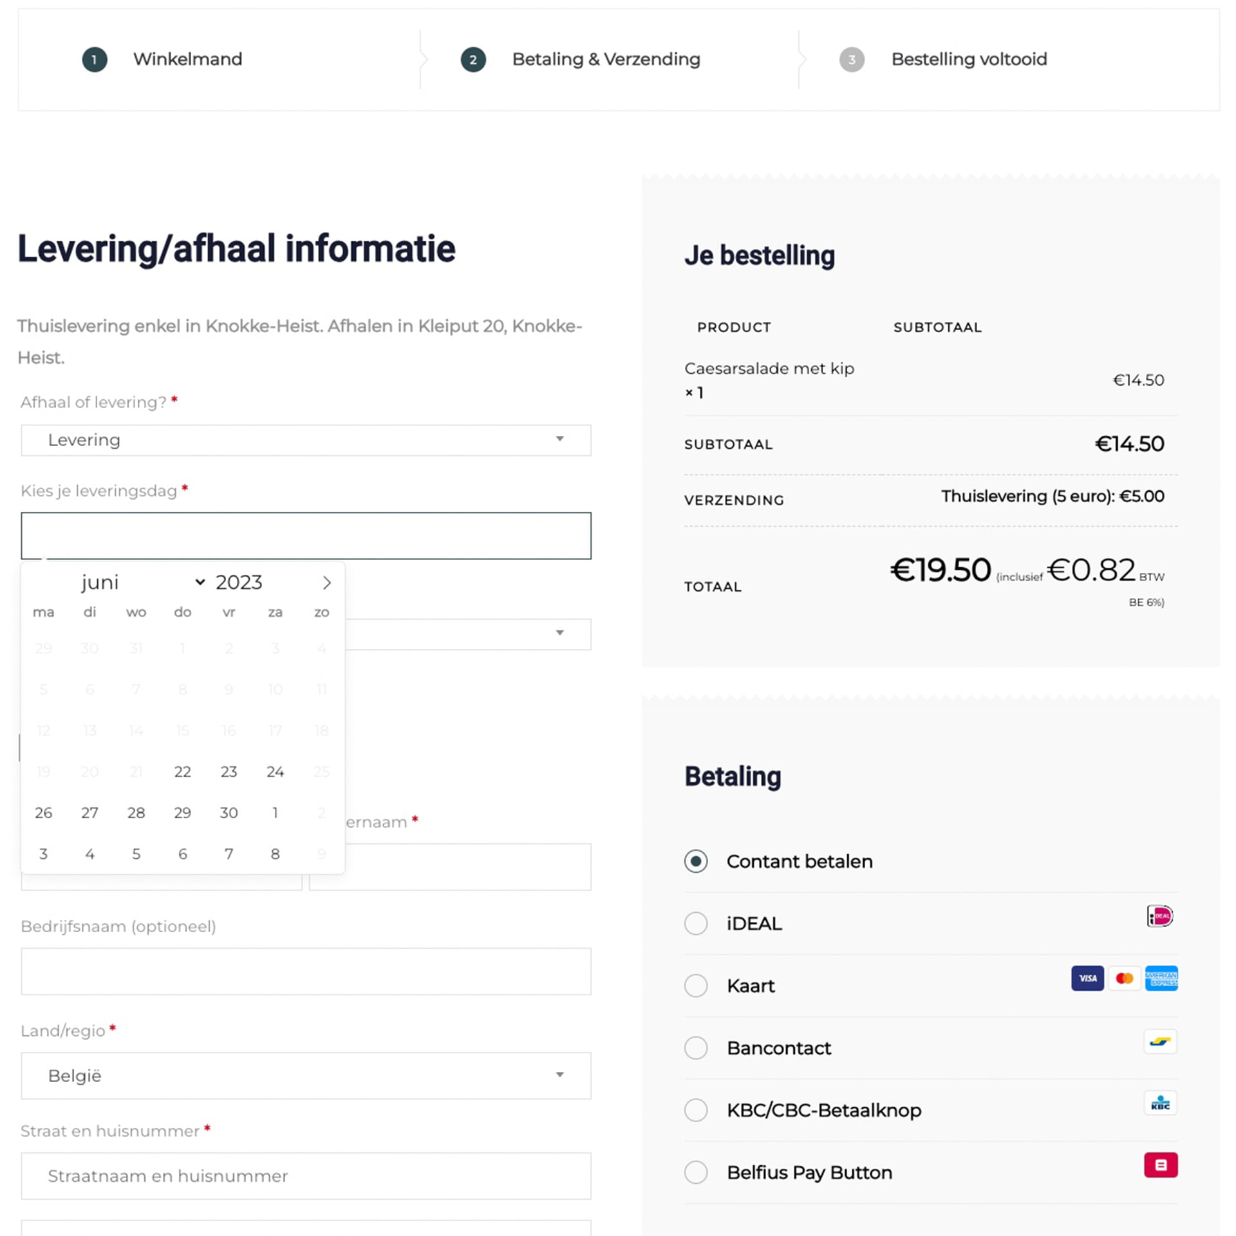This screenshot has width=1236, height=1236.
Task: Expand the juni month selector
Action: pos(142,583)
